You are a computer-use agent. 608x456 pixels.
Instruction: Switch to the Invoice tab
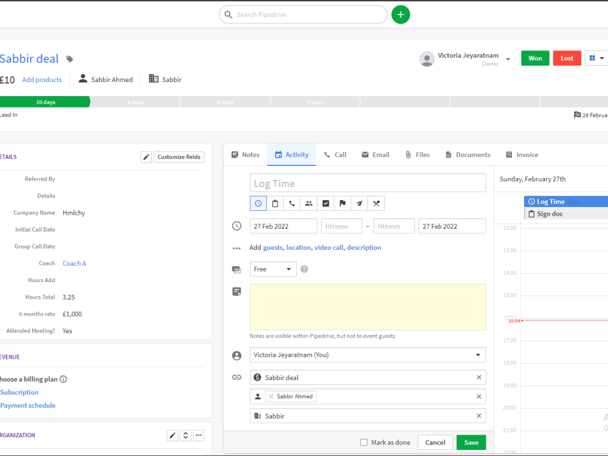point(522,154)
